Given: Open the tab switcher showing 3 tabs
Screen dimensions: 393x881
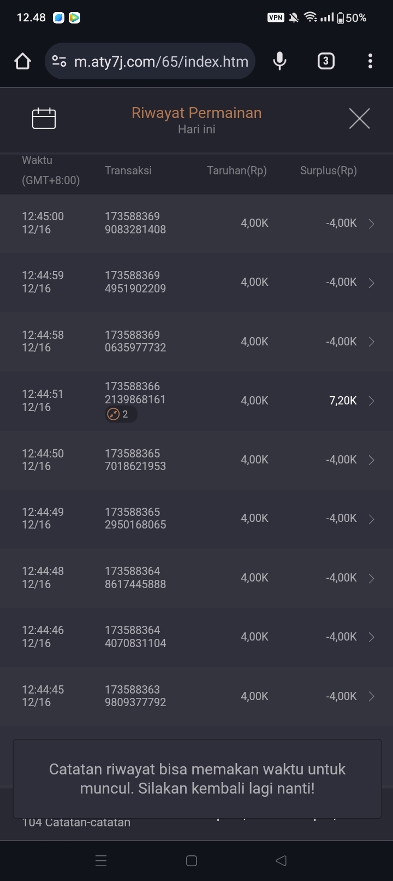Looking at the screenshot, I should [x=326, y=61].
